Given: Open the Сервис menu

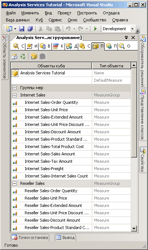Looking at the screenshot, I should [x=55, y=20].
